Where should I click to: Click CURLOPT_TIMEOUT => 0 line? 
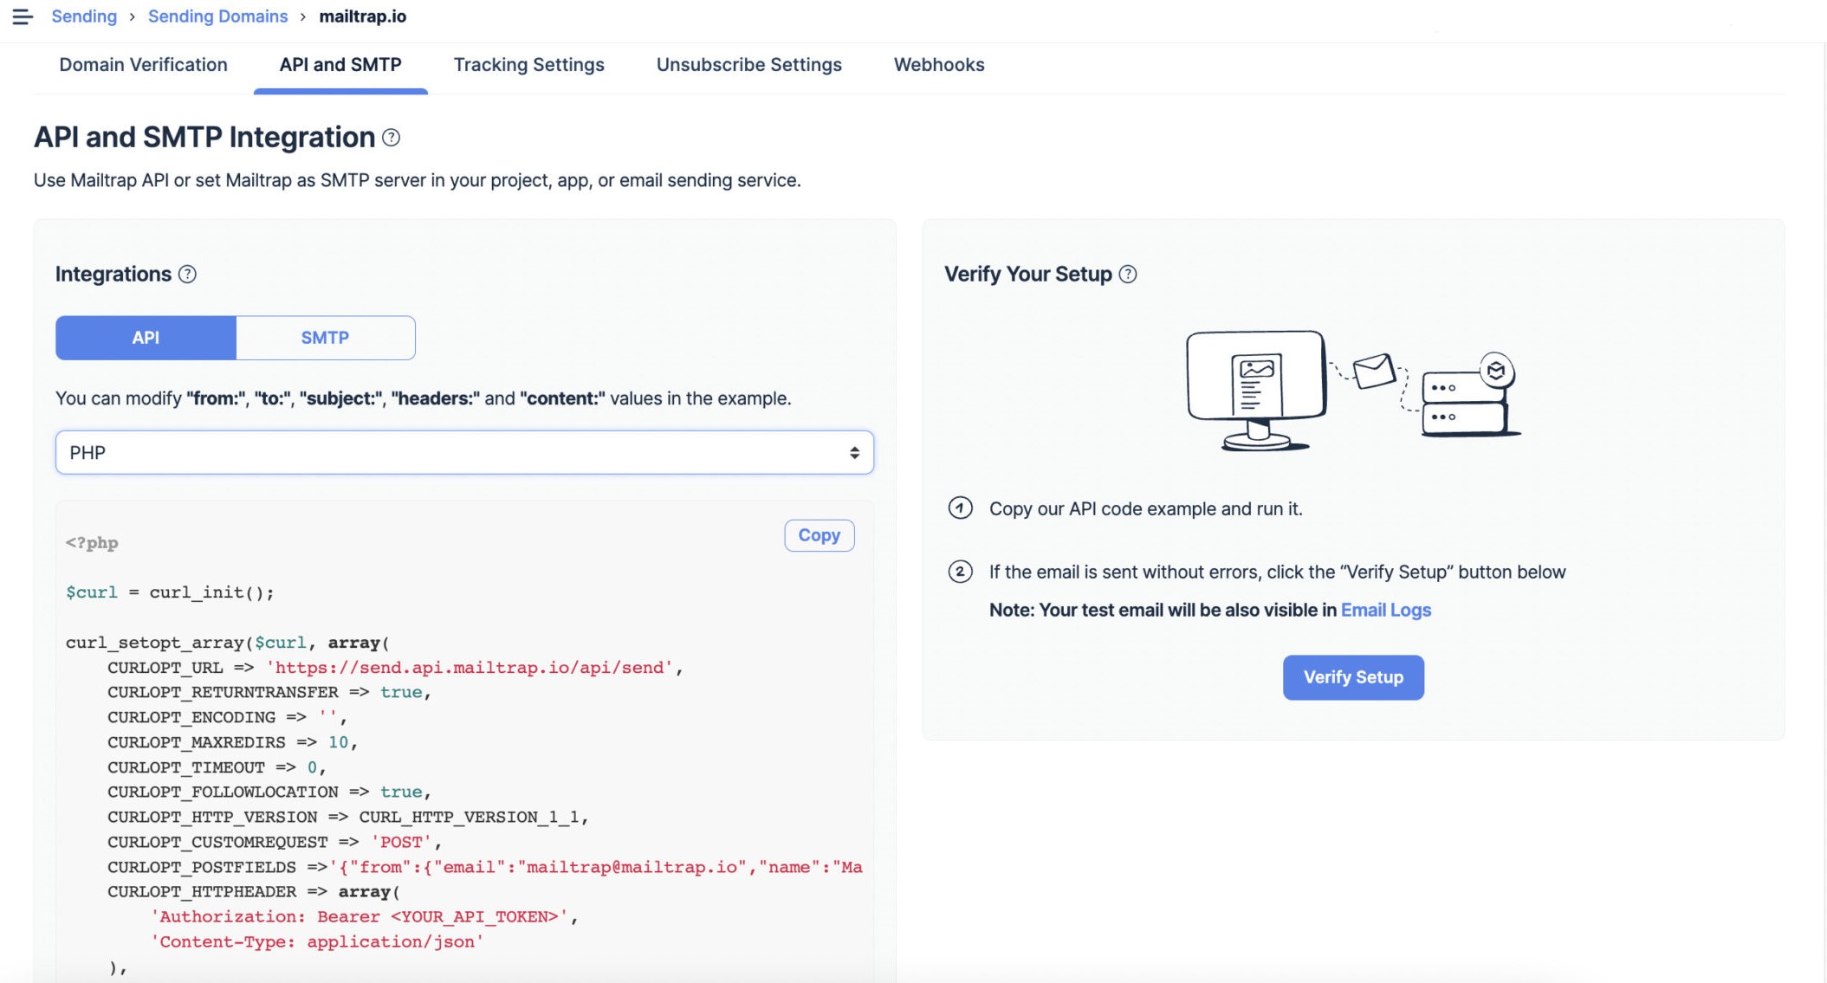point(217,767)
